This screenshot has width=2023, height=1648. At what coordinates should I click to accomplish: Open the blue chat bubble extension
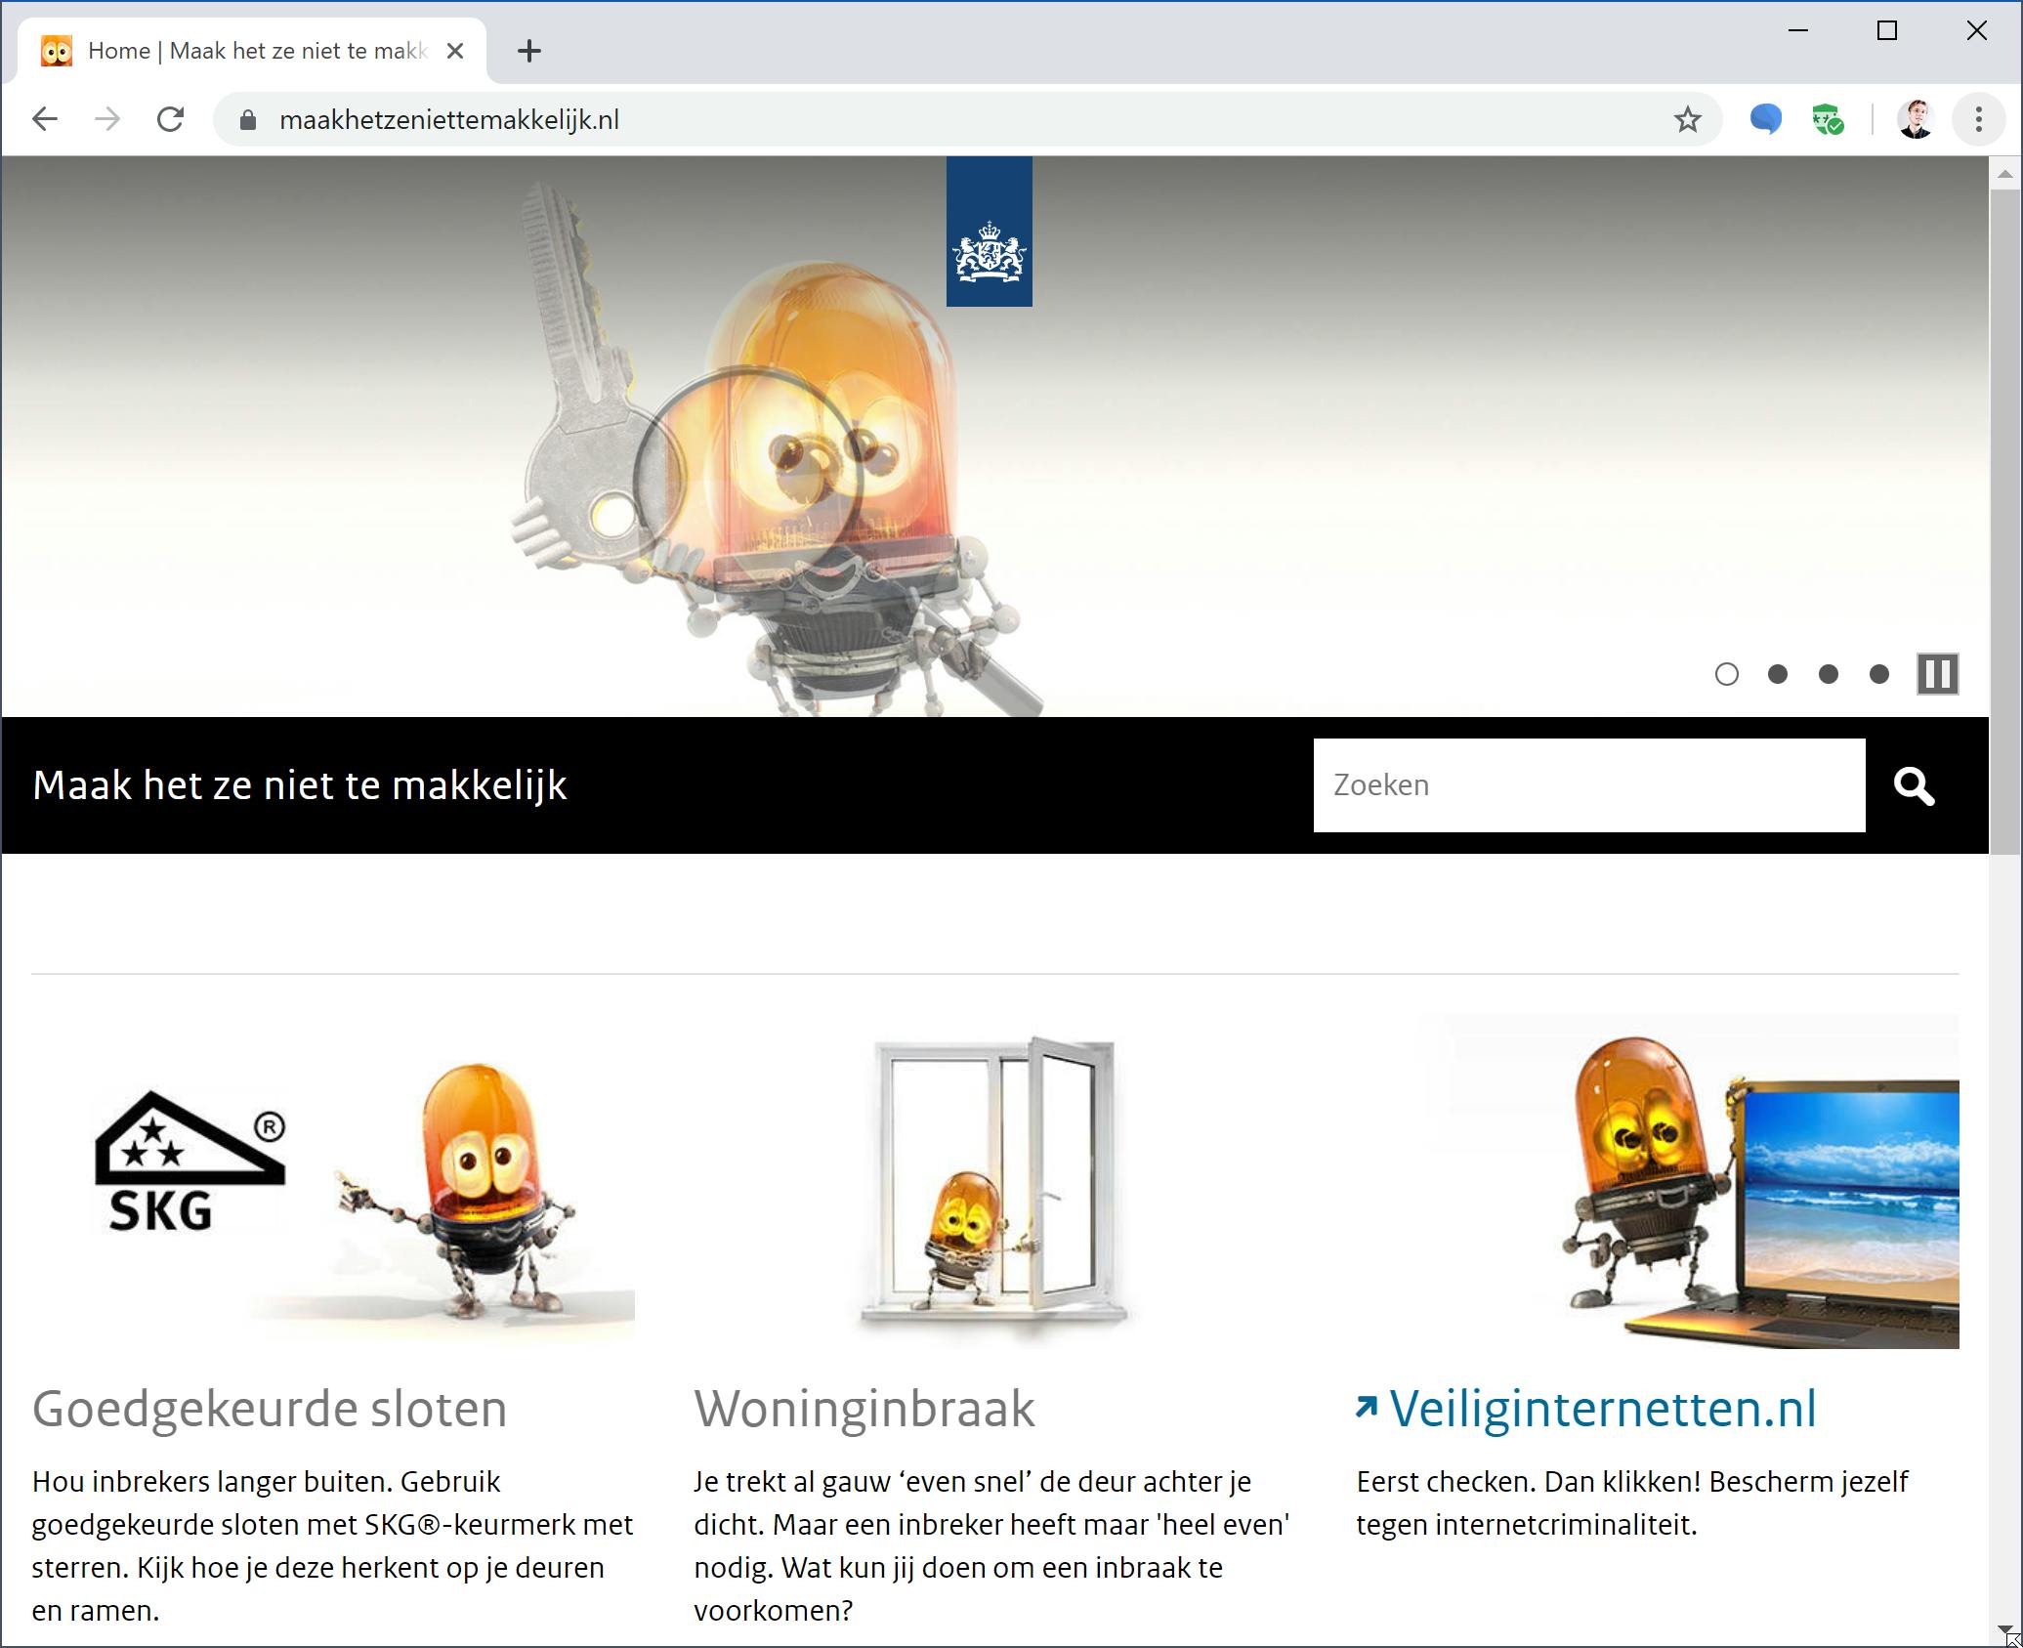pyautogui.click(x=1765, y=120)
